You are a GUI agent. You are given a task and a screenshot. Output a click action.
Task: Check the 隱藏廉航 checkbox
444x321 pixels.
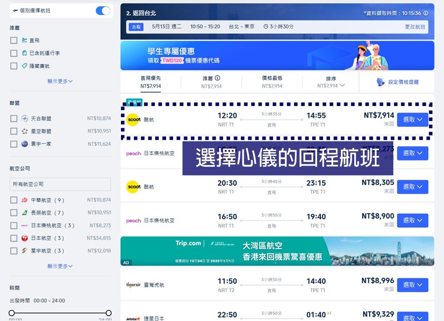[x=13, y=66]
